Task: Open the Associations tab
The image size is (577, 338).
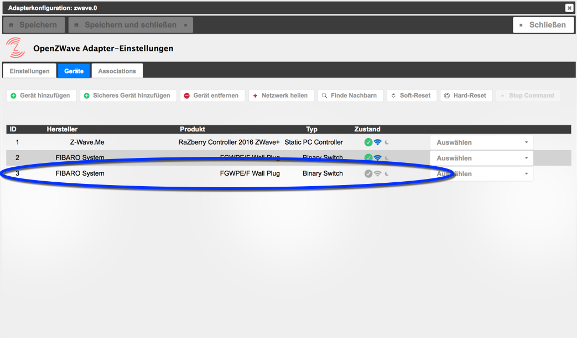Action: [x=117, y=71]
